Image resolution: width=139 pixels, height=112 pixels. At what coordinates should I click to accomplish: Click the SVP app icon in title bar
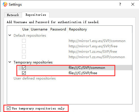coord(5,4)
